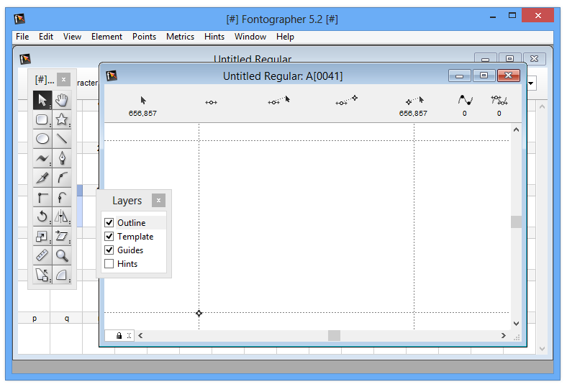567x387 pixels.
Task: Select the Scale tool
Action: [42, 236]
